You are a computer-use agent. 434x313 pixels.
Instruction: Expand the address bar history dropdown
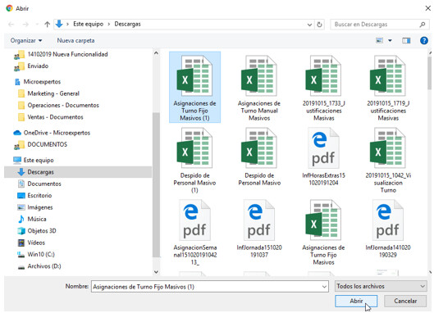(309, 25)
